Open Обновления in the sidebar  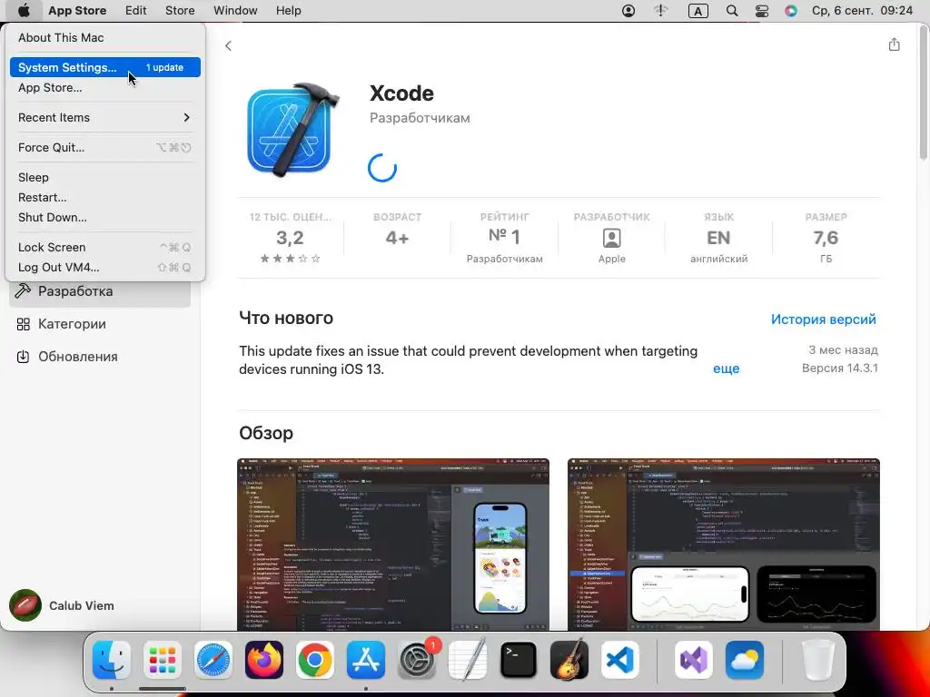coord(100,356)
